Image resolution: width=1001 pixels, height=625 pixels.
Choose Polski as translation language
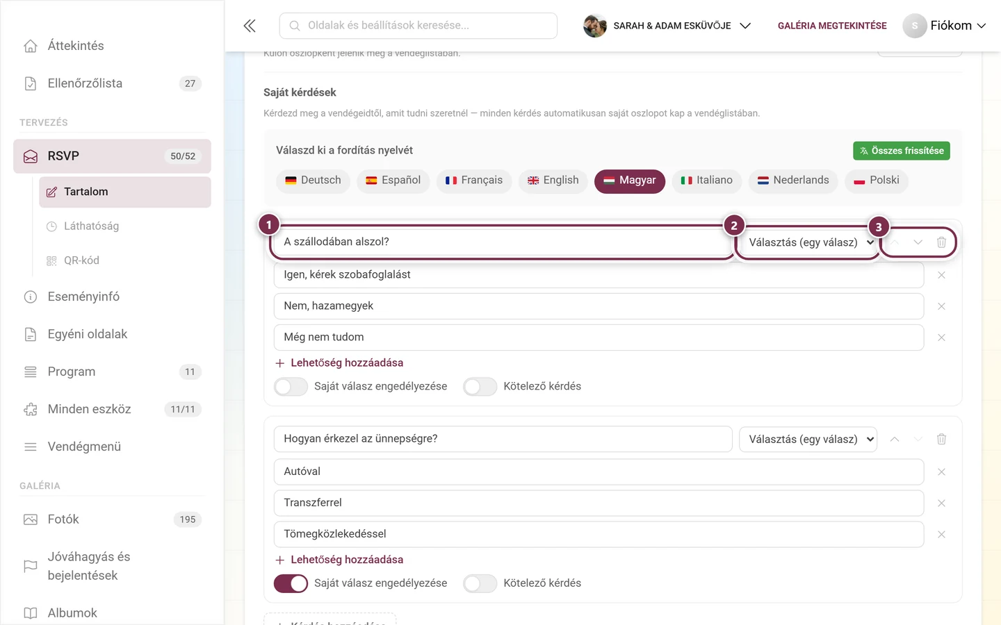click(x=877, y=181)
